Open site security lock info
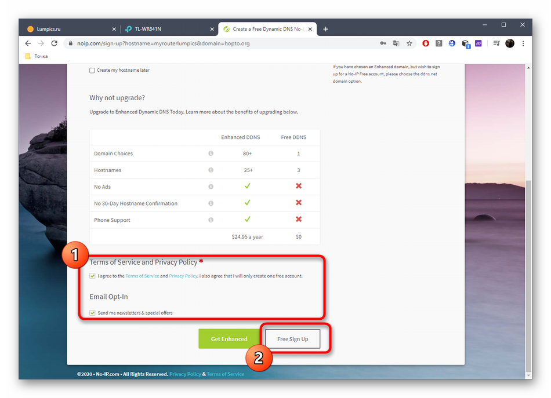 click(71, 43)
